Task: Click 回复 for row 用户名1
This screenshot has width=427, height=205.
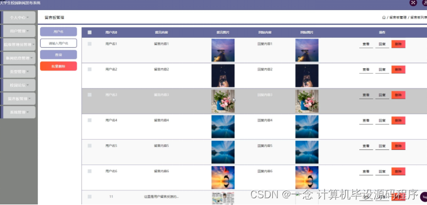Action: pos(382,44)
